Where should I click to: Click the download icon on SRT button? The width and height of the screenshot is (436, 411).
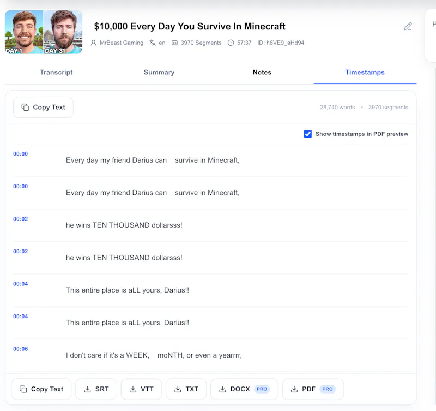[87, 389]
